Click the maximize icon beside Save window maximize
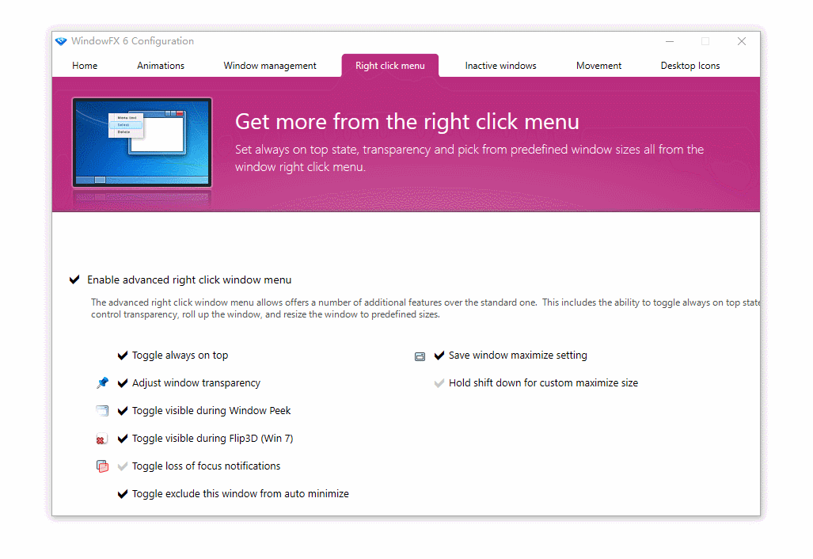This screenshot has width=813, height=559. (420, 356)
